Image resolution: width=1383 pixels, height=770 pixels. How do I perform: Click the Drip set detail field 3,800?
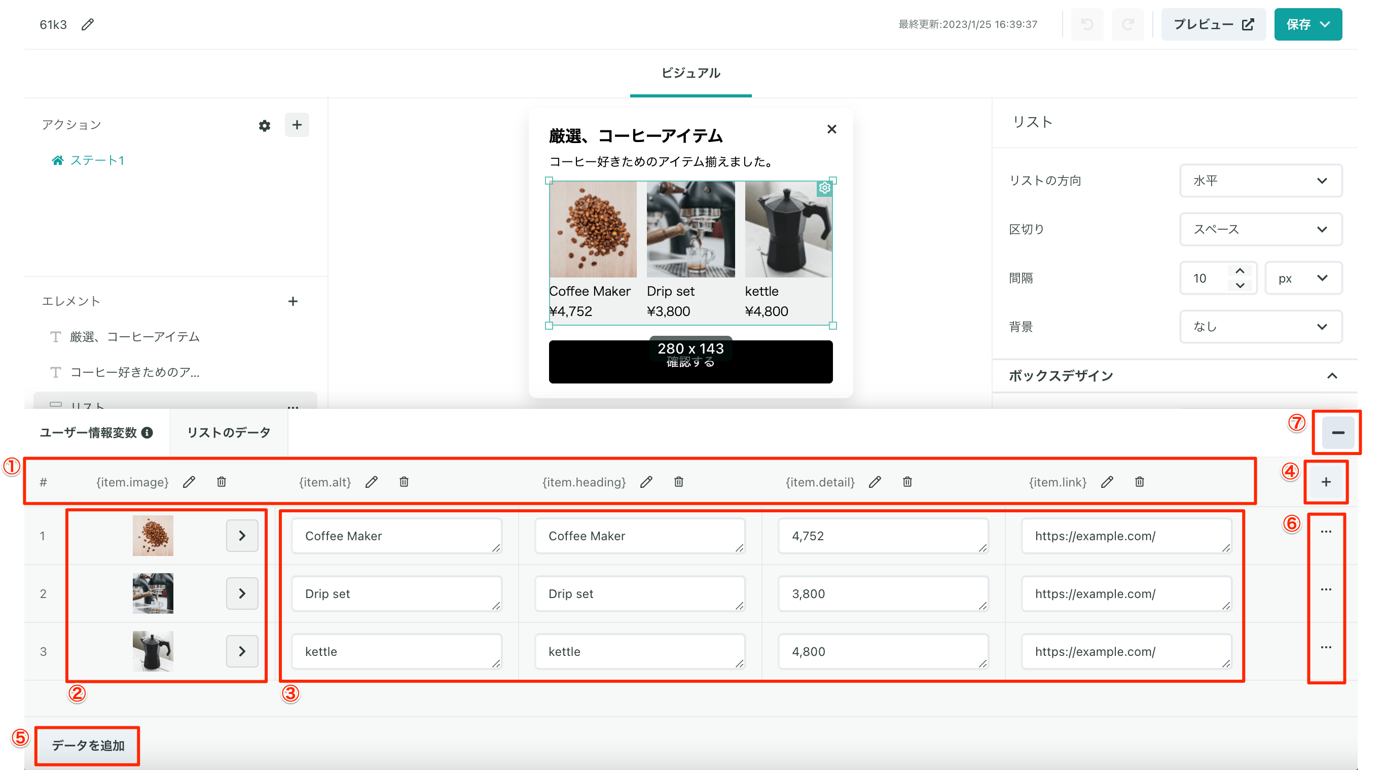click(882, 593)
